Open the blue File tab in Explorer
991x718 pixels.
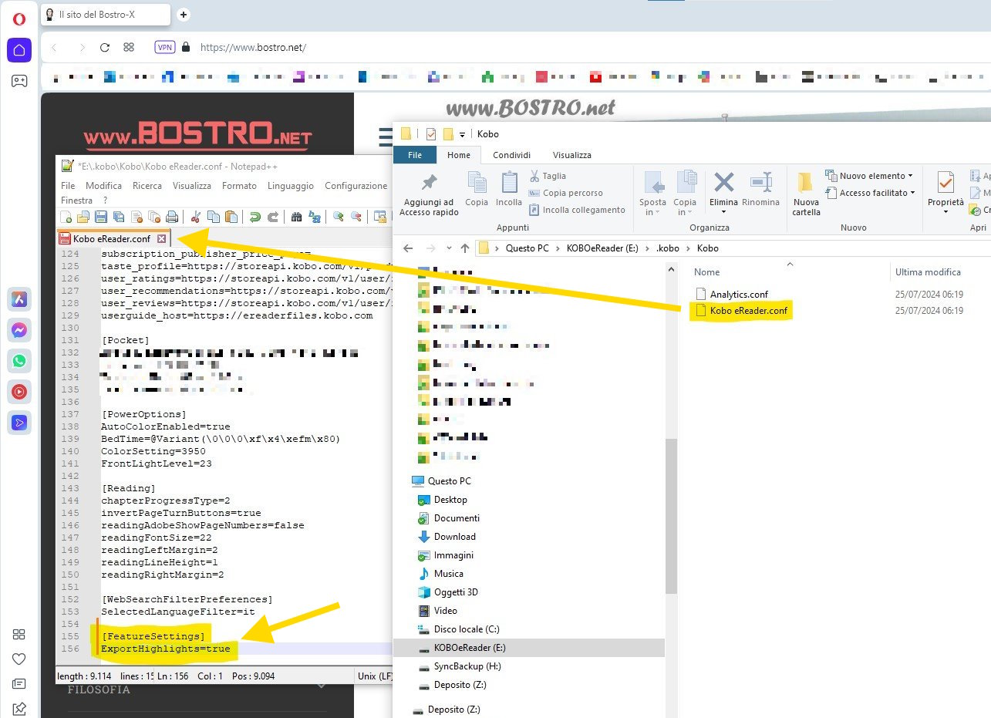coord(415,155)
